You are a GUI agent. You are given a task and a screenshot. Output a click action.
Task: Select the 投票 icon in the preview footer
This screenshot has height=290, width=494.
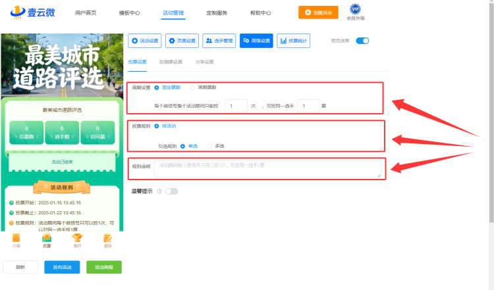pos(47,238)
